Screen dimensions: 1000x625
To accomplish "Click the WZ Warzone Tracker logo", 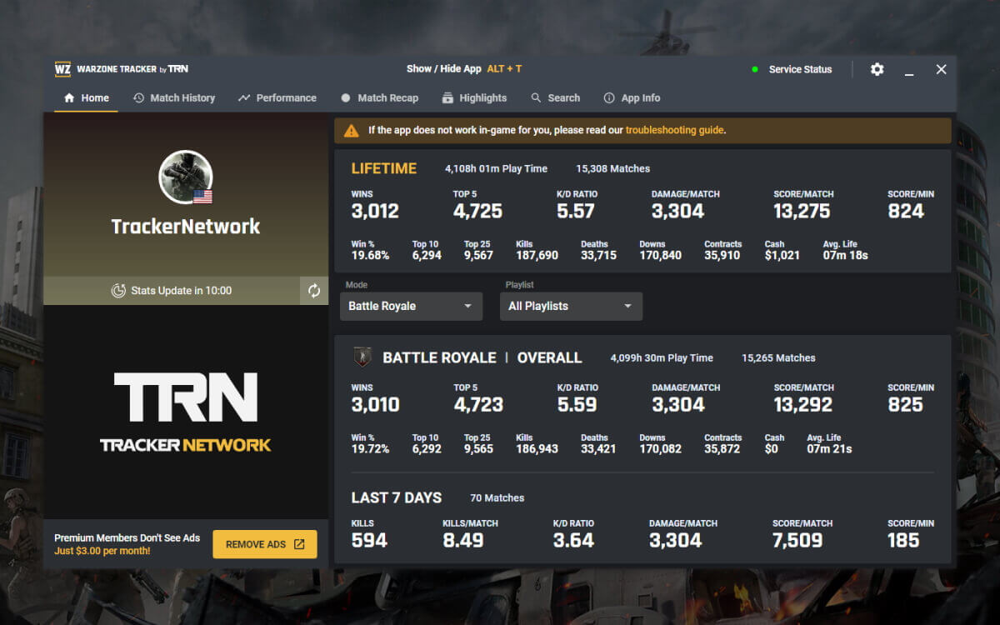I will coord(62,69).
